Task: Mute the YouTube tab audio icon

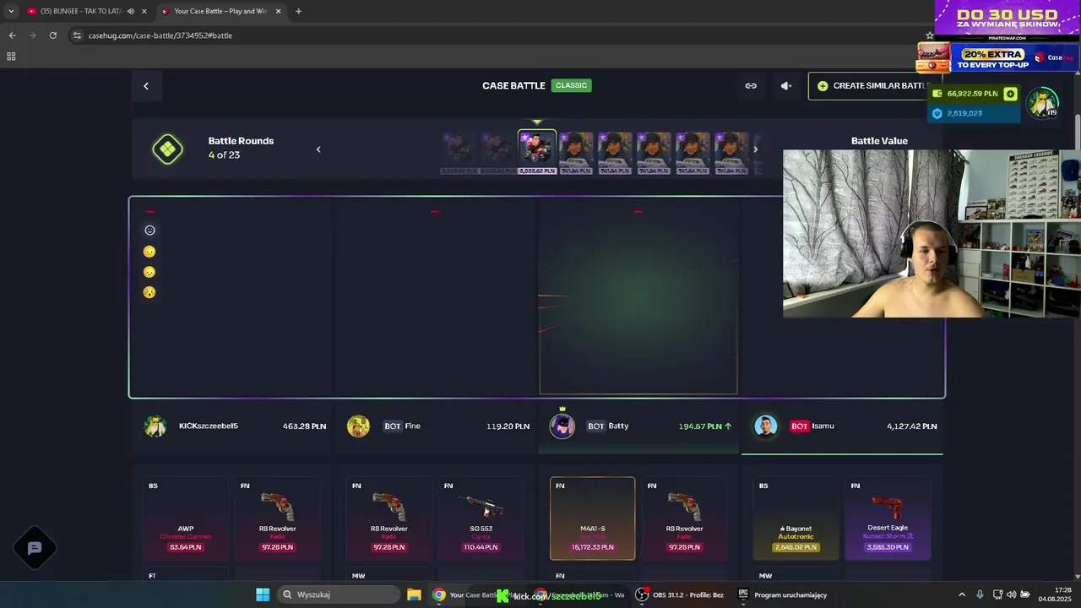Action: pyautogui.click(x=130, y=11)
